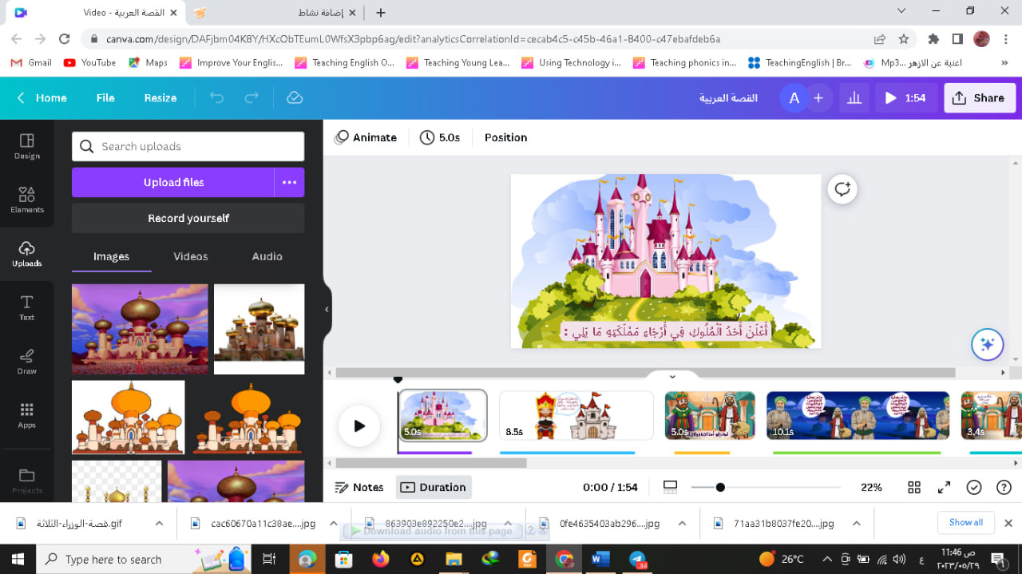1022x574 pixels.
Task: Open the Apps side panel
Action: tap(26, 415)
